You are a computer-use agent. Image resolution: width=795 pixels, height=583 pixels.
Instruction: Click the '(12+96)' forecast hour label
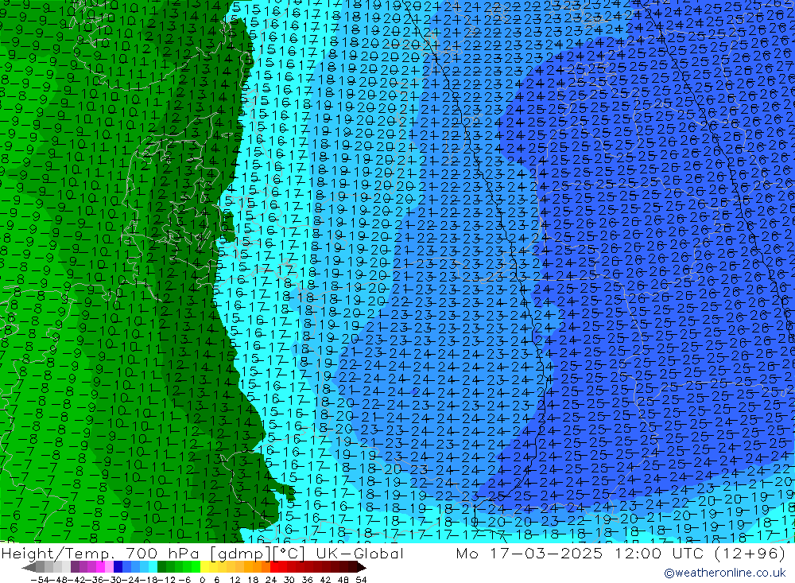pyautogui.click(x=749, y=553)
